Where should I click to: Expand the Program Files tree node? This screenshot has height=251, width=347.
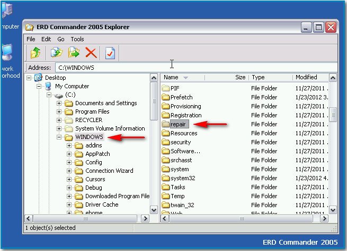point(59,111)
